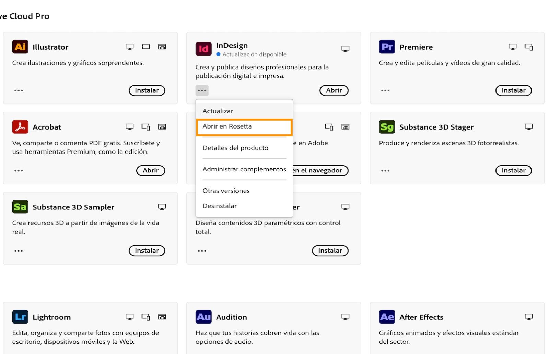The image size is (549, 354).
Task: Click the Lightroom Lr app icon
Action: coord(20,317)
